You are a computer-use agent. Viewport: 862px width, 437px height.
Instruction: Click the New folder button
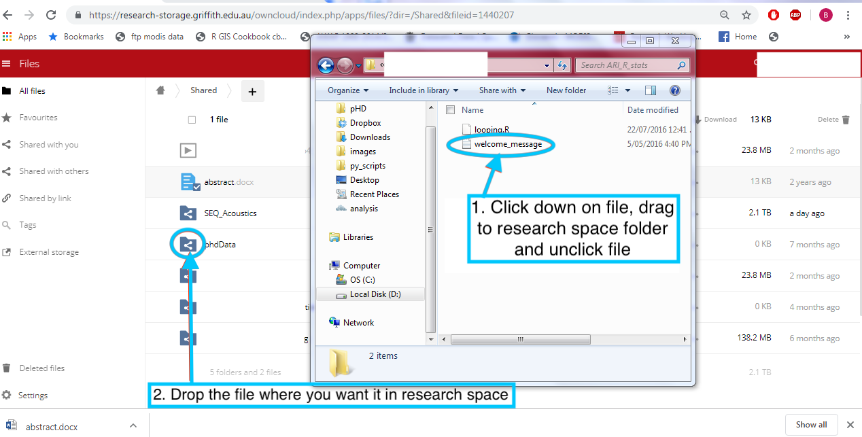click(566, 90)
